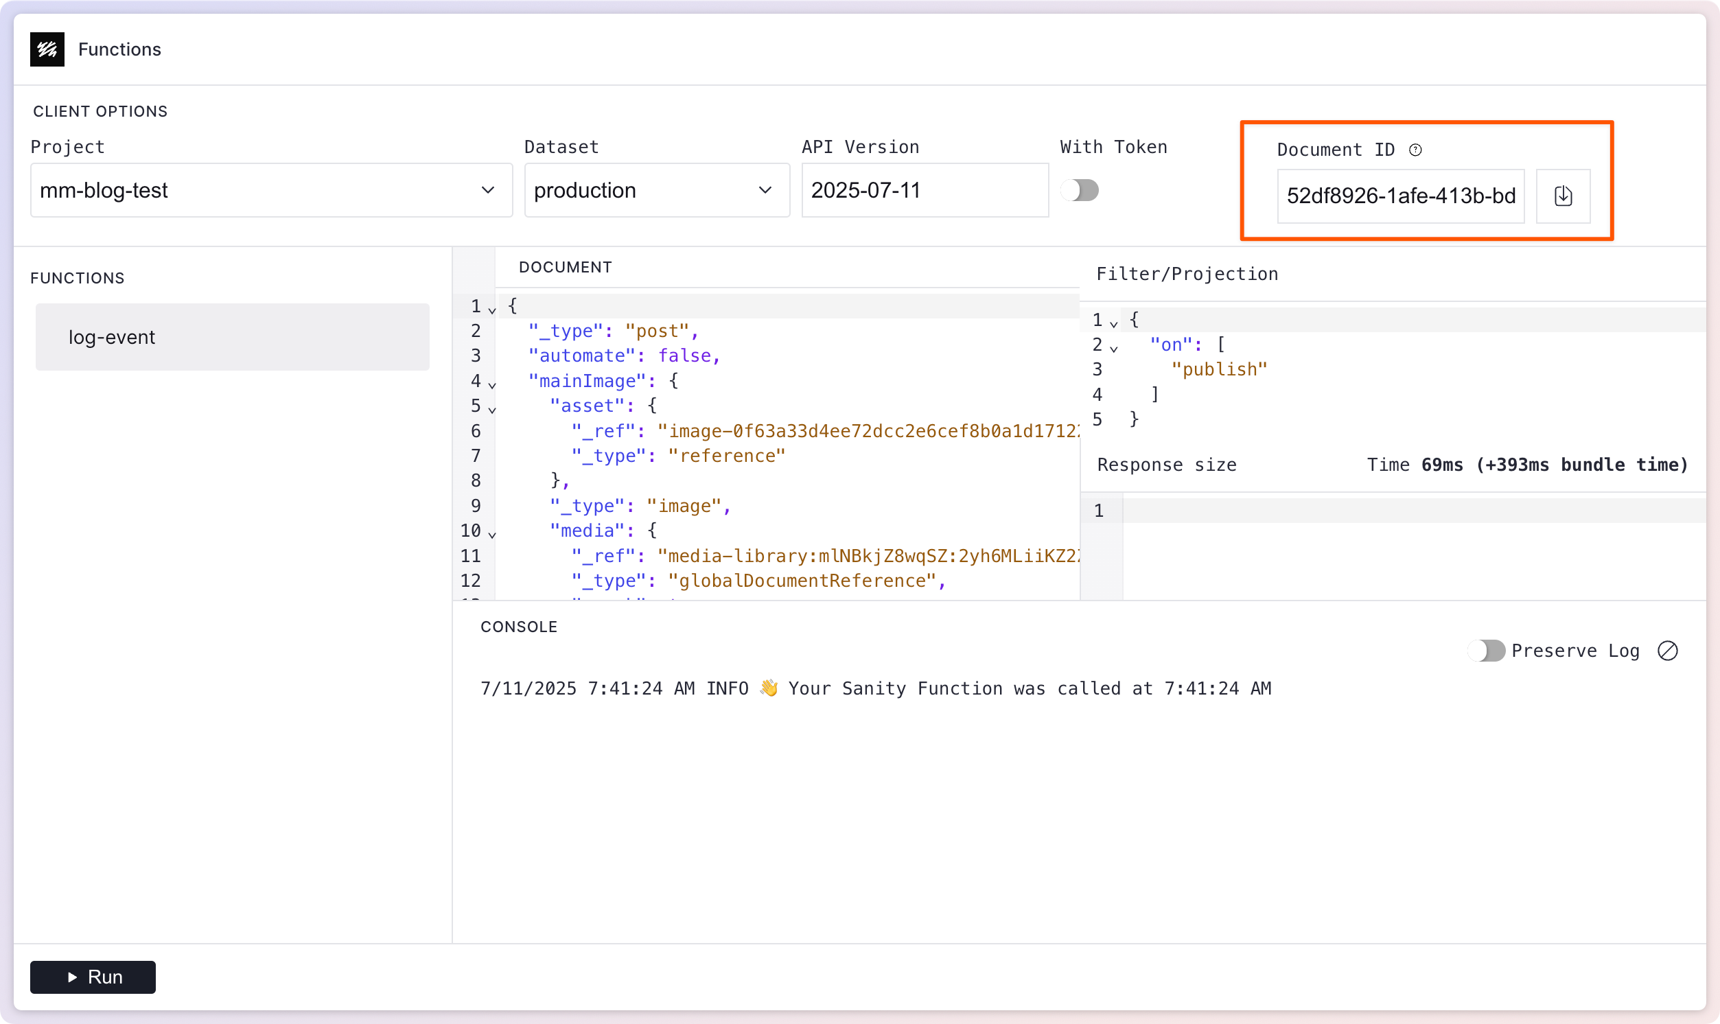The image size is (1720, 1024).
Task: Click the fetch document download icon
Action: 1563,196
